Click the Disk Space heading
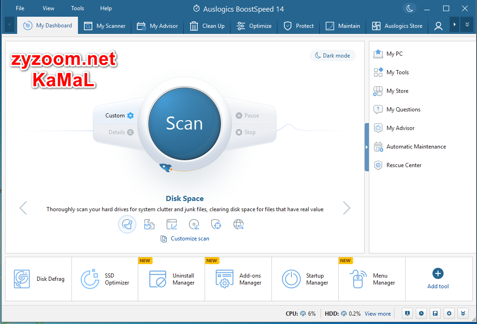This screenshot has height=324, width=477. 185,199
